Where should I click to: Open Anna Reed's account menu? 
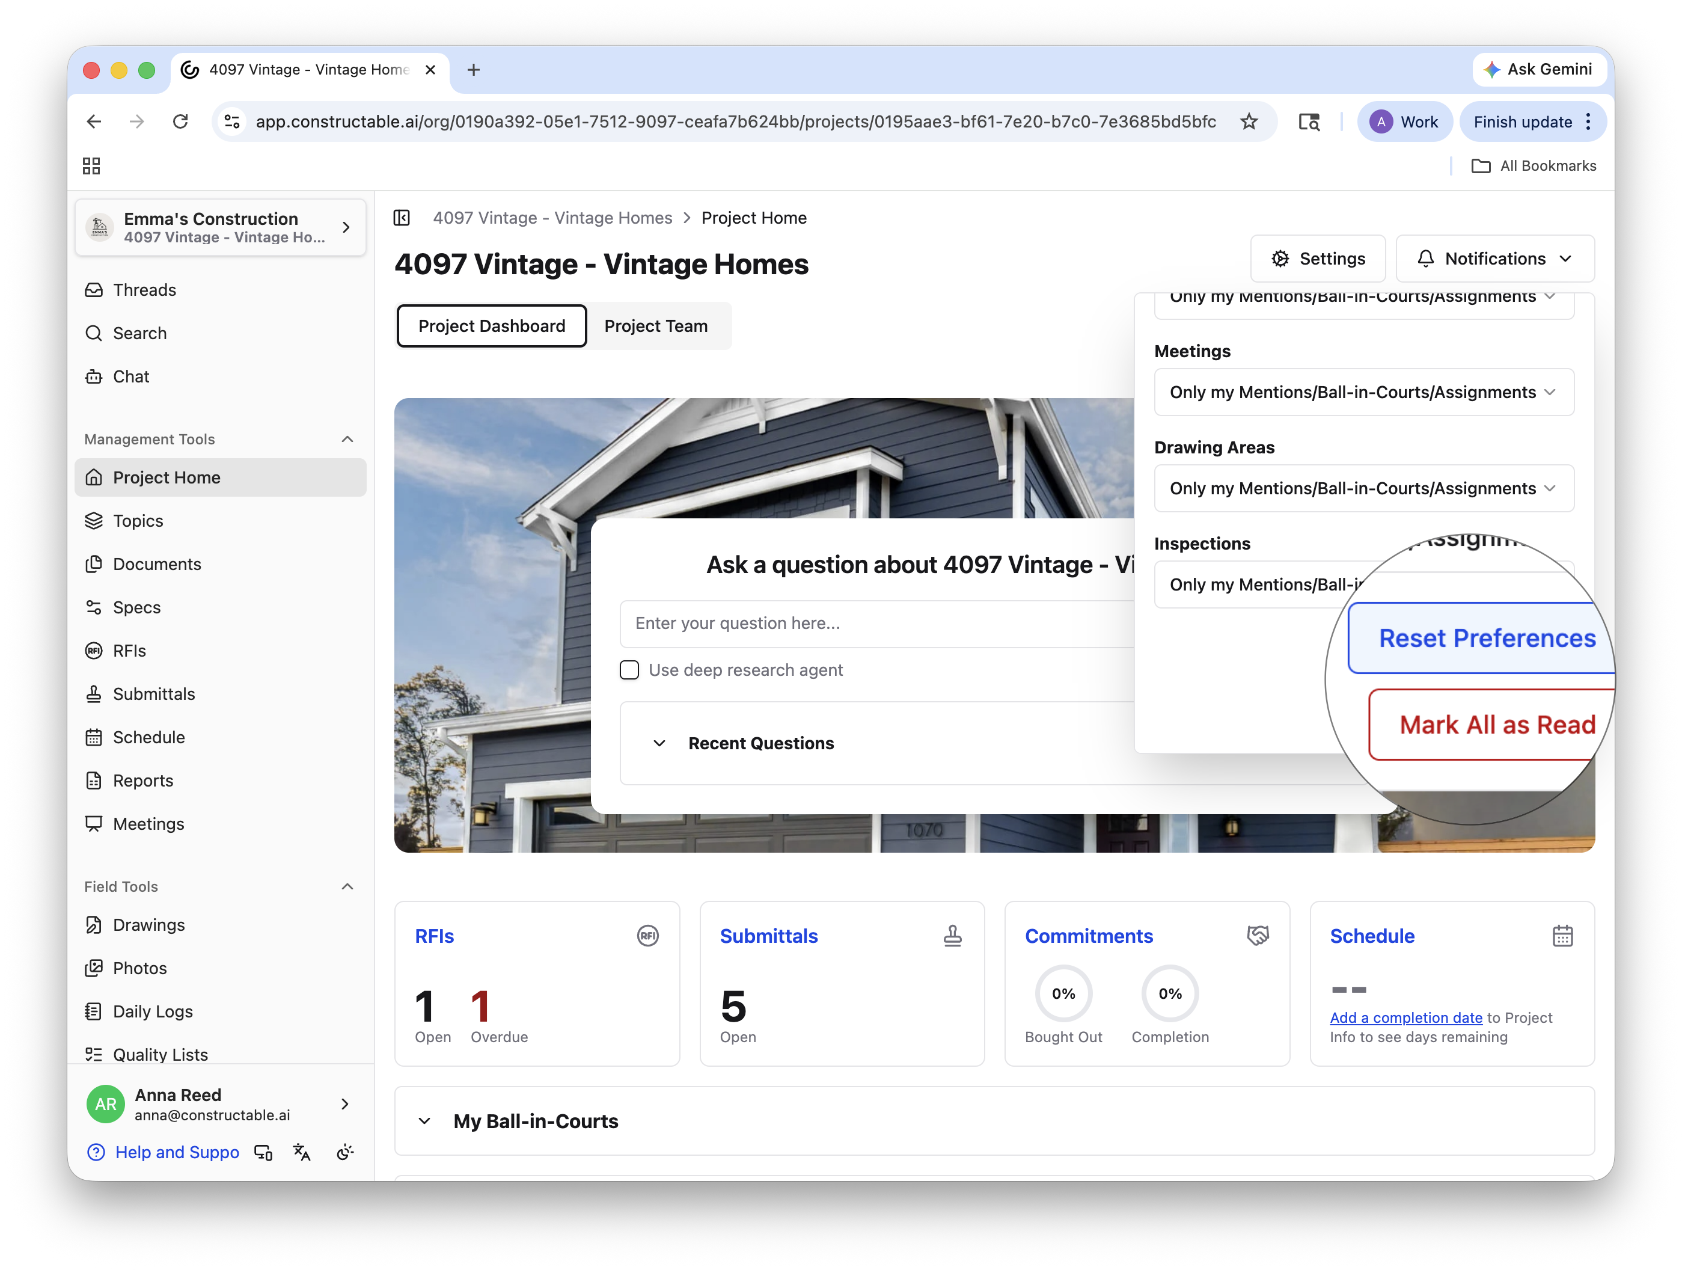221,1104
